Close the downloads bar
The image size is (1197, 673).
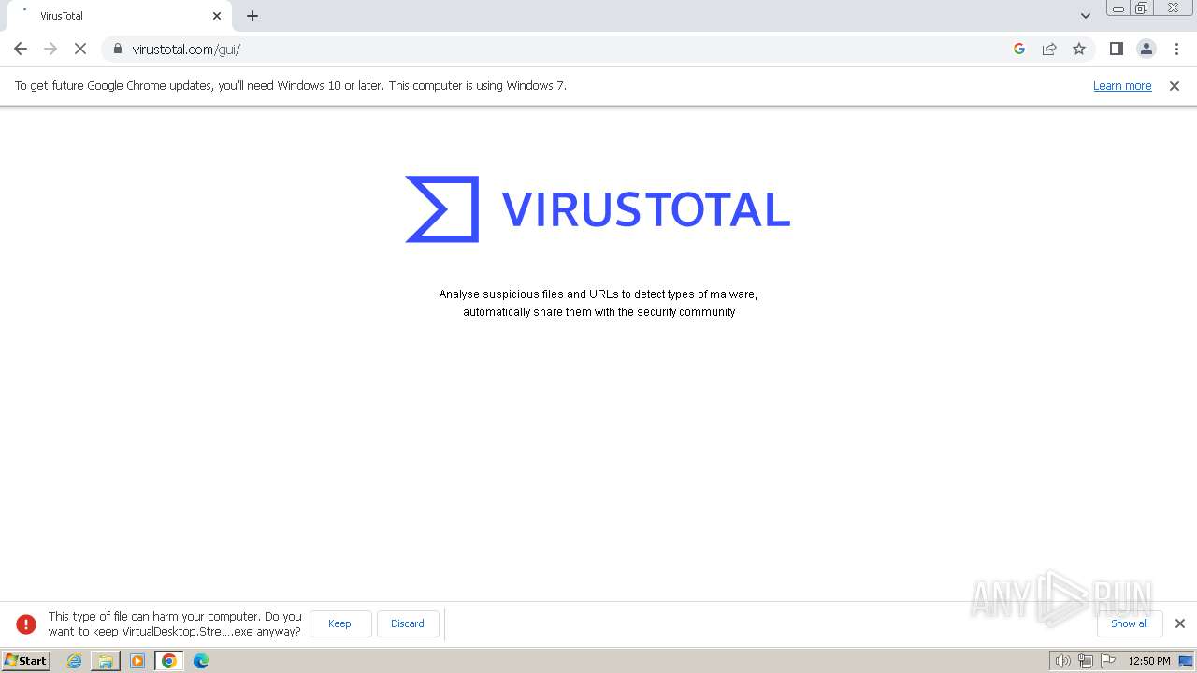coord(1180,623)
